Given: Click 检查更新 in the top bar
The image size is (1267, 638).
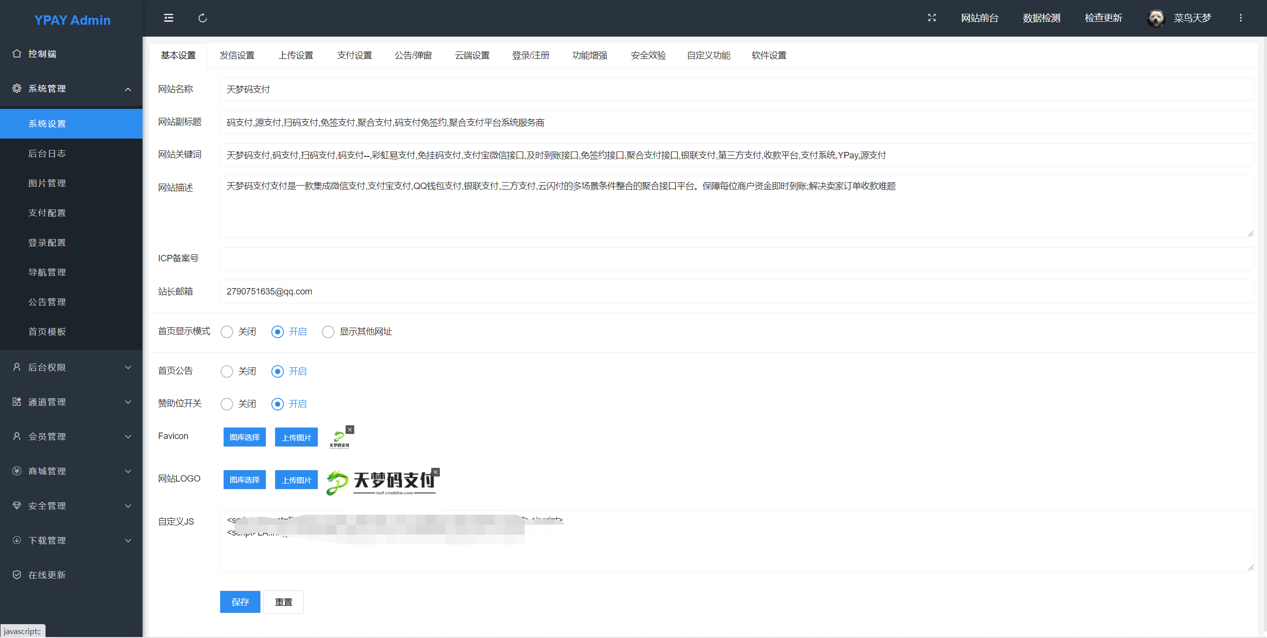Looking at the screenshot, I should [x=1104, y=18].
